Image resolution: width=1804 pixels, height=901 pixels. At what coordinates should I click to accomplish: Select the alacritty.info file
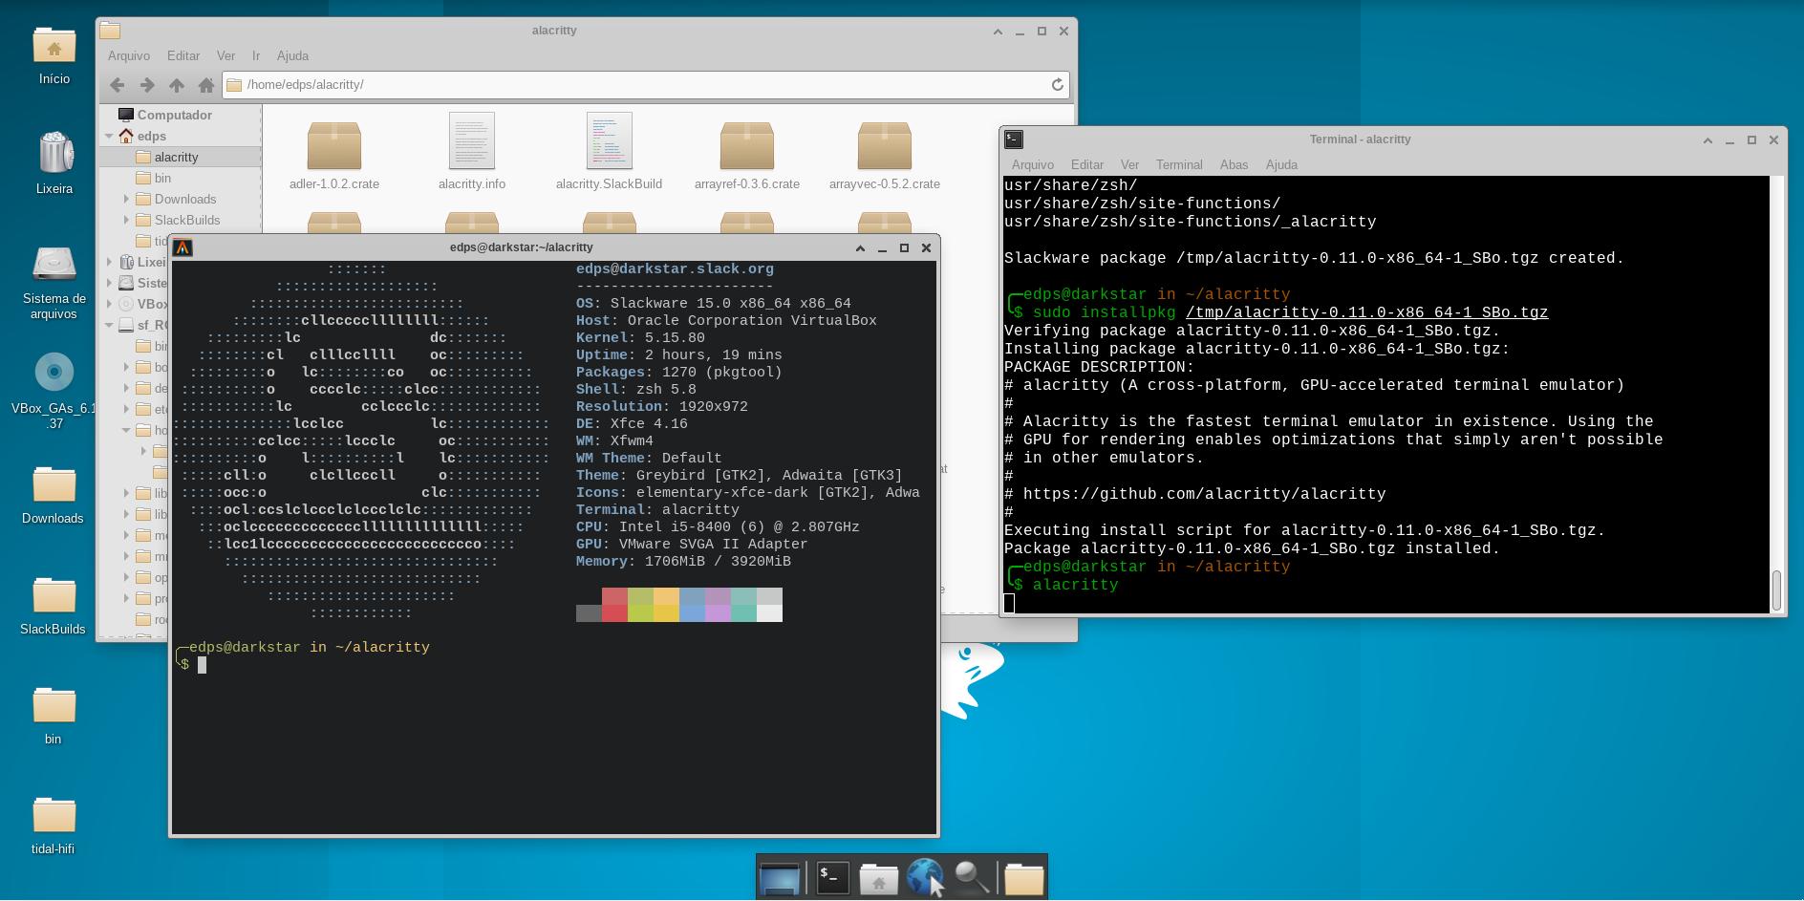472,153
